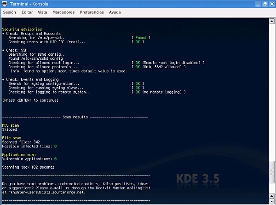Screen dimensions: 276x205
Task: Click '(Only SSH2 allowed)' result
Action: (x=162, y=67)
